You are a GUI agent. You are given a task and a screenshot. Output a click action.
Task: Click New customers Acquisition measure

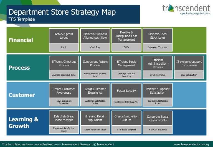tap(64, 102)
